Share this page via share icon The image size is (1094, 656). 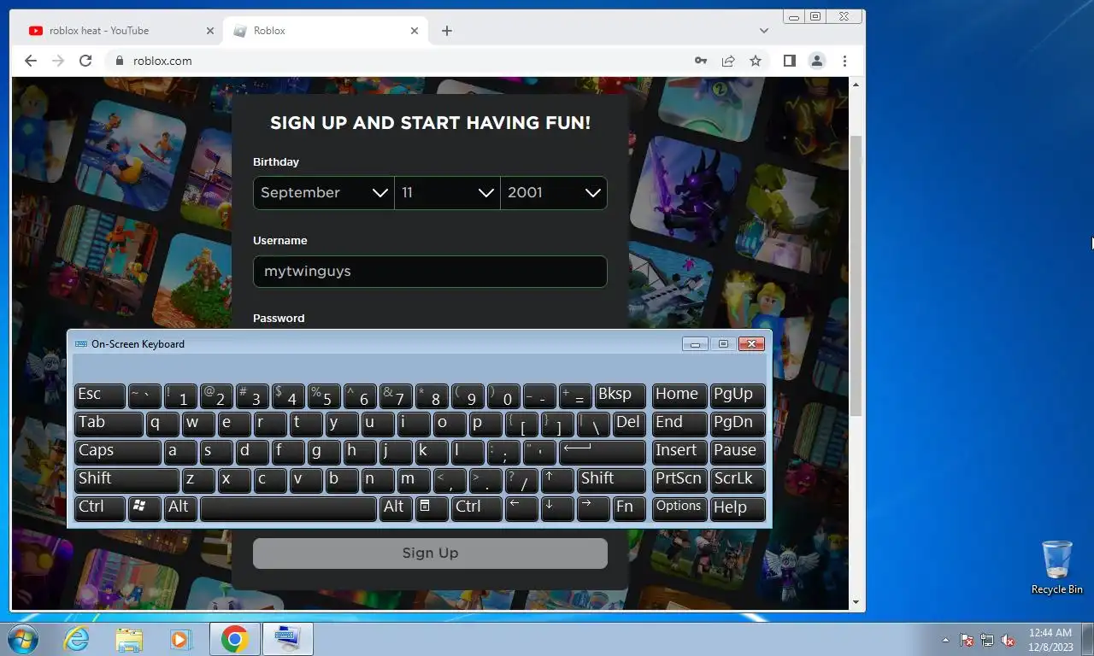coord(728,61)
